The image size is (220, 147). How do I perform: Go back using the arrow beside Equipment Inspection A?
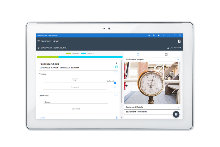(x=38, y=48)
